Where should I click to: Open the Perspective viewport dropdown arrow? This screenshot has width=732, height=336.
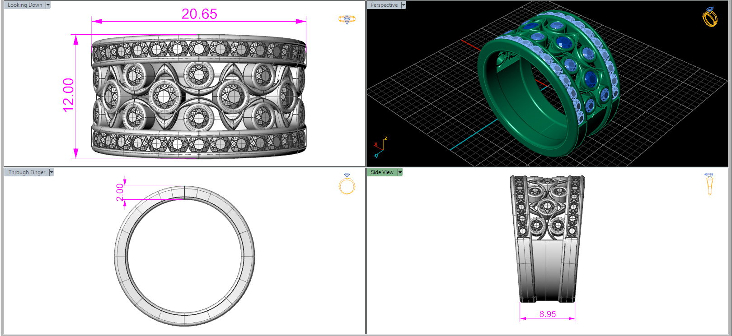point(404,5)
